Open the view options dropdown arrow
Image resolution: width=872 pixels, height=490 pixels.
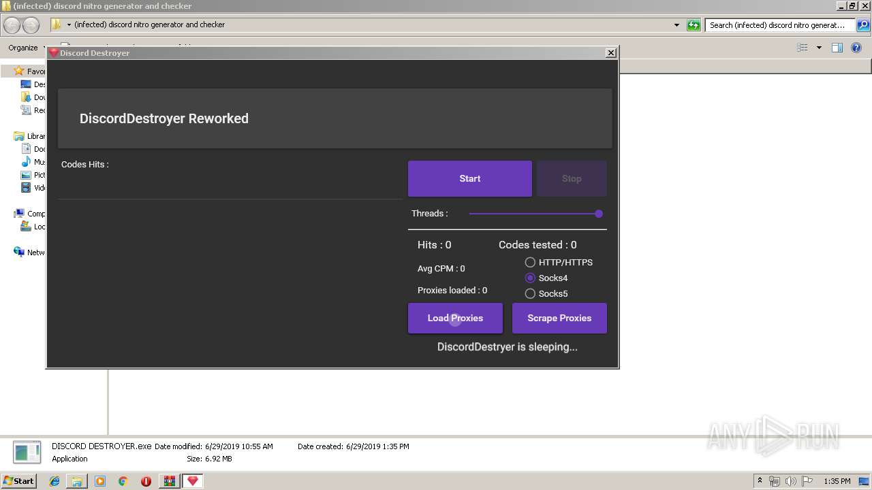tap(819, 48)
